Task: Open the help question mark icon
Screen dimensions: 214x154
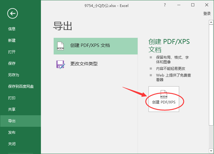Action: 165,5
